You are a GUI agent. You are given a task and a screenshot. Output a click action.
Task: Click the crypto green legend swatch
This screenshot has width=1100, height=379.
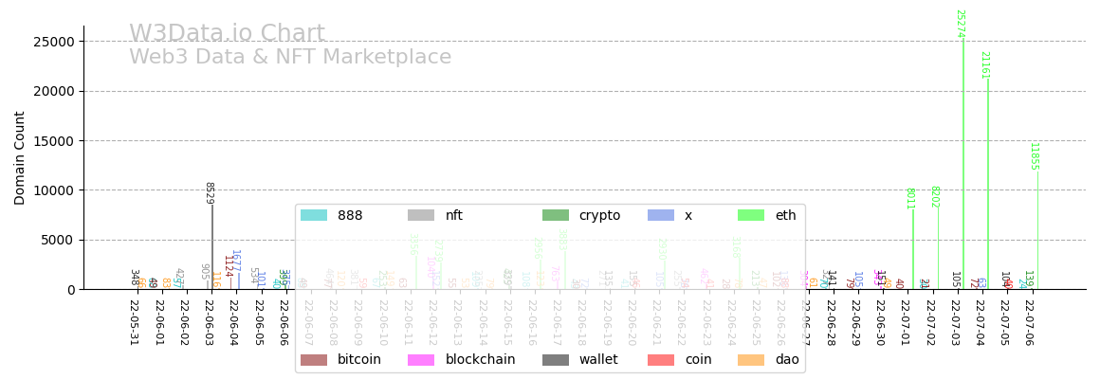click(x=556, y=216)
